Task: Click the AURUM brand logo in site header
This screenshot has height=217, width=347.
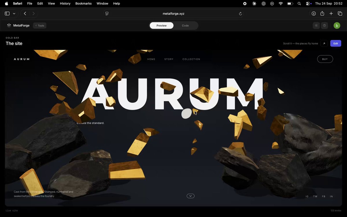Action: pyautogui.click(x=22, y=59)
